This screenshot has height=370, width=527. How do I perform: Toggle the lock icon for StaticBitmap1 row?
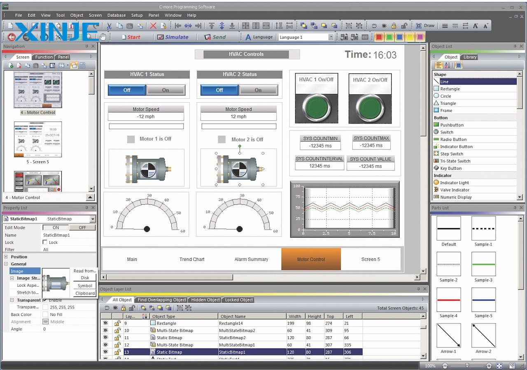click(117, 352)
